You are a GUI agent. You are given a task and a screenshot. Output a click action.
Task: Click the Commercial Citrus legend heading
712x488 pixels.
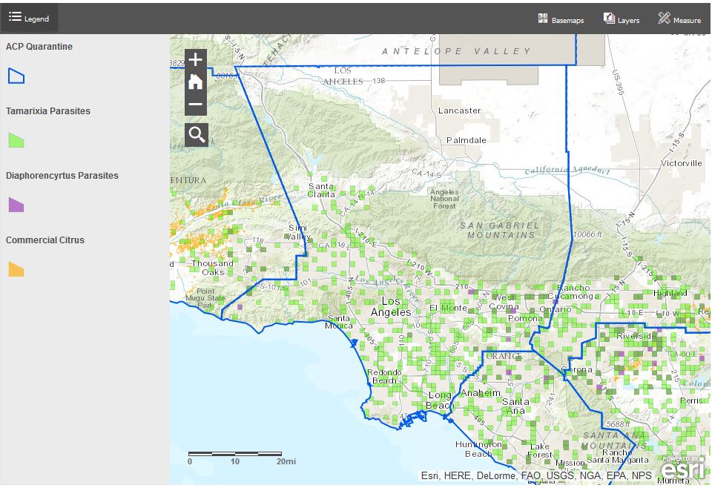pos(45,240)
